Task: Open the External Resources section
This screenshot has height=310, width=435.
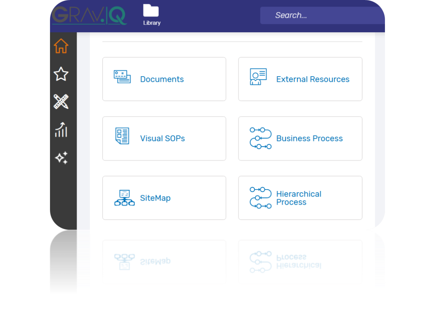Action: (313, 79)
